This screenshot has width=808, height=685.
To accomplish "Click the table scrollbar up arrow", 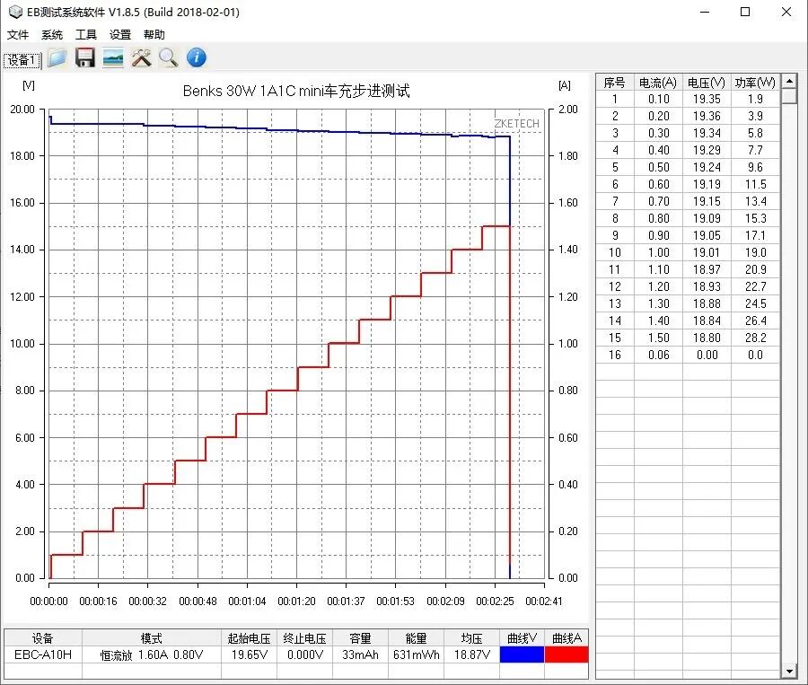I will pyautogui.click(x=789, y=81).
